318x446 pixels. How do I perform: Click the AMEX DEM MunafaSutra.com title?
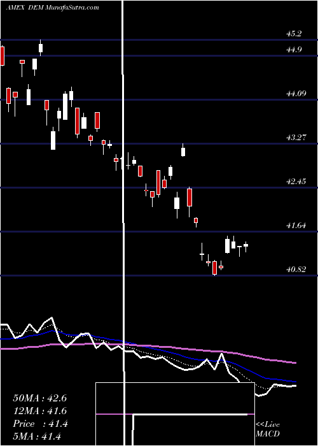(x=53, y=8)
